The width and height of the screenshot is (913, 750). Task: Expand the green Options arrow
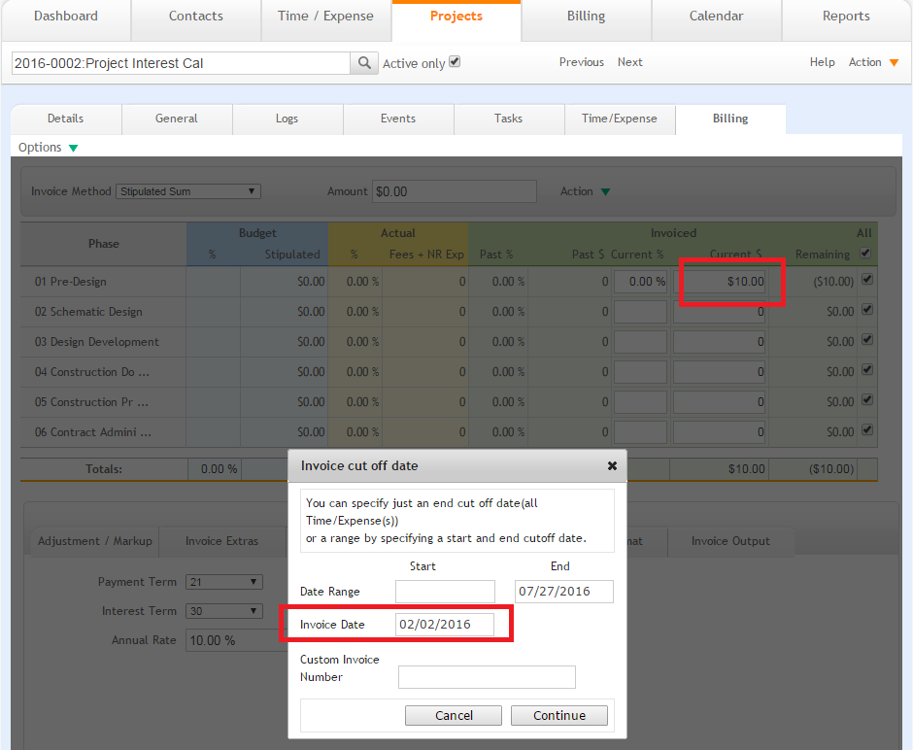pyautogui.click(x=73, y=148)
